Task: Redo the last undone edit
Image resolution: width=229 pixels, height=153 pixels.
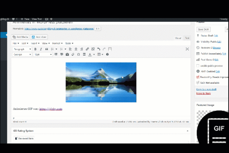Action: (104, 49)
